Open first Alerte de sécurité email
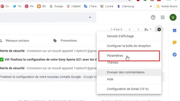Viewport: 180px width, 101px height. 48,51
